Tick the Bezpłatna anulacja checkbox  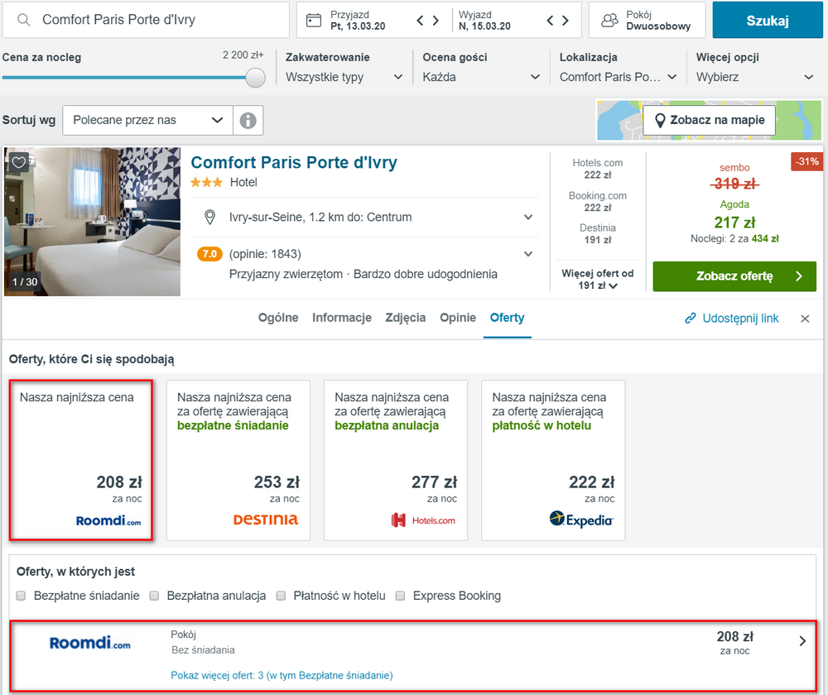(155, 596)
